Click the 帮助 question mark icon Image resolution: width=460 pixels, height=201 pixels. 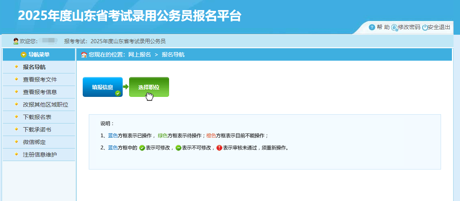coord(372,27)
